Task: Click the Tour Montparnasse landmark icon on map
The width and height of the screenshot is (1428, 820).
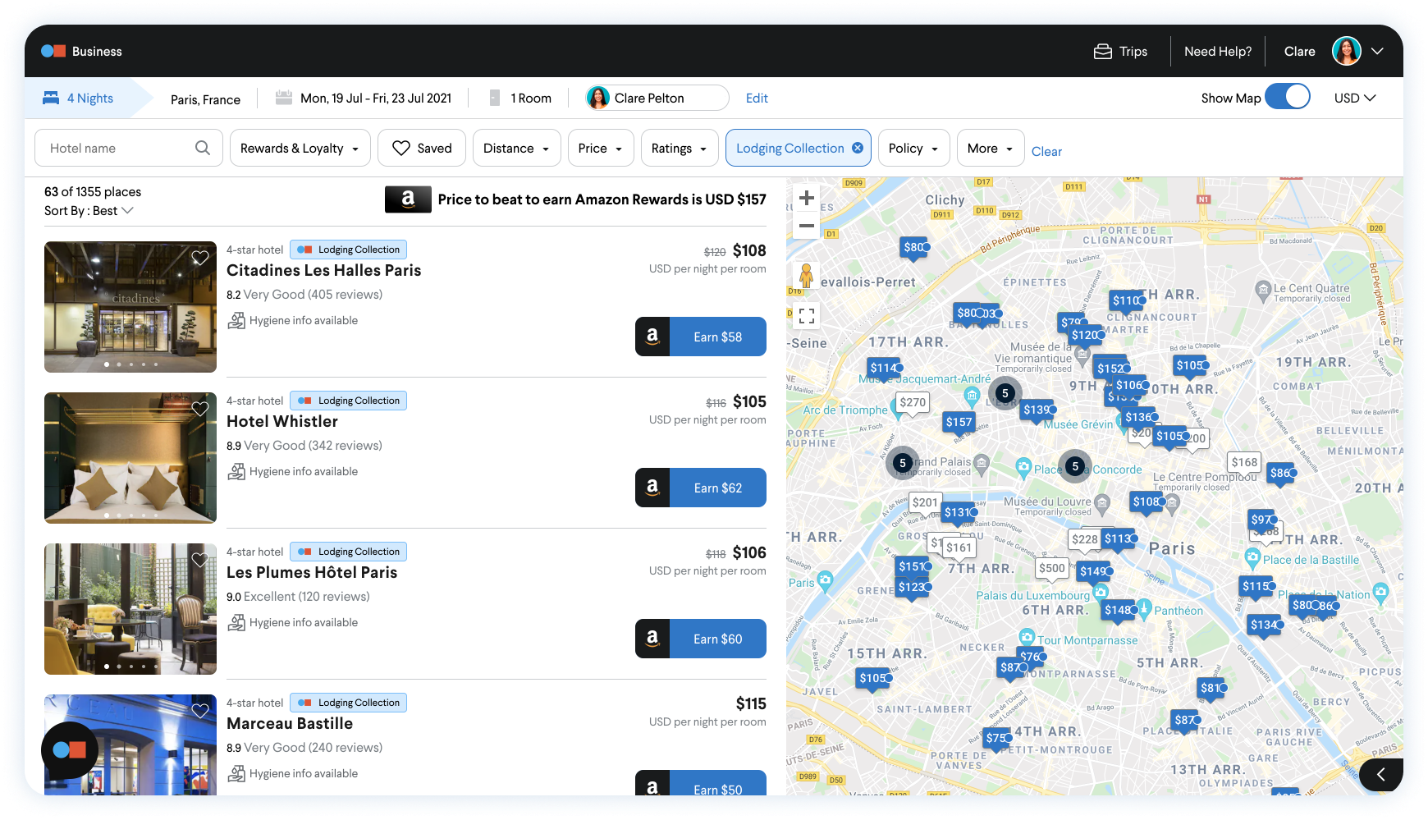Action: click(1027, 637)
